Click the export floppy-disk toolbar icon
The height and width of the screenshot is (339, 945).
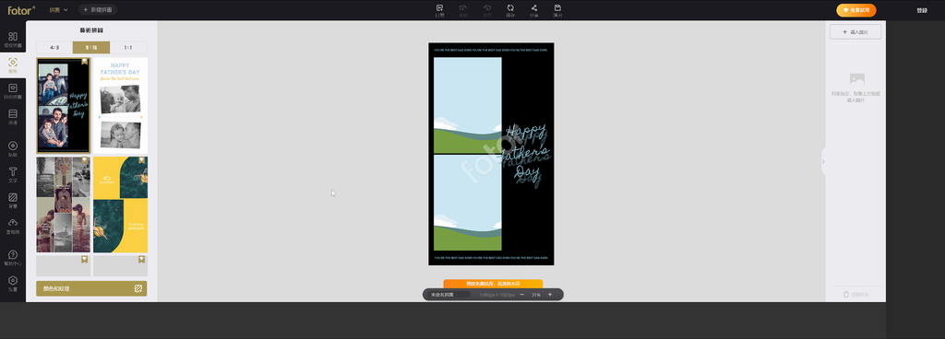point(558,10)
